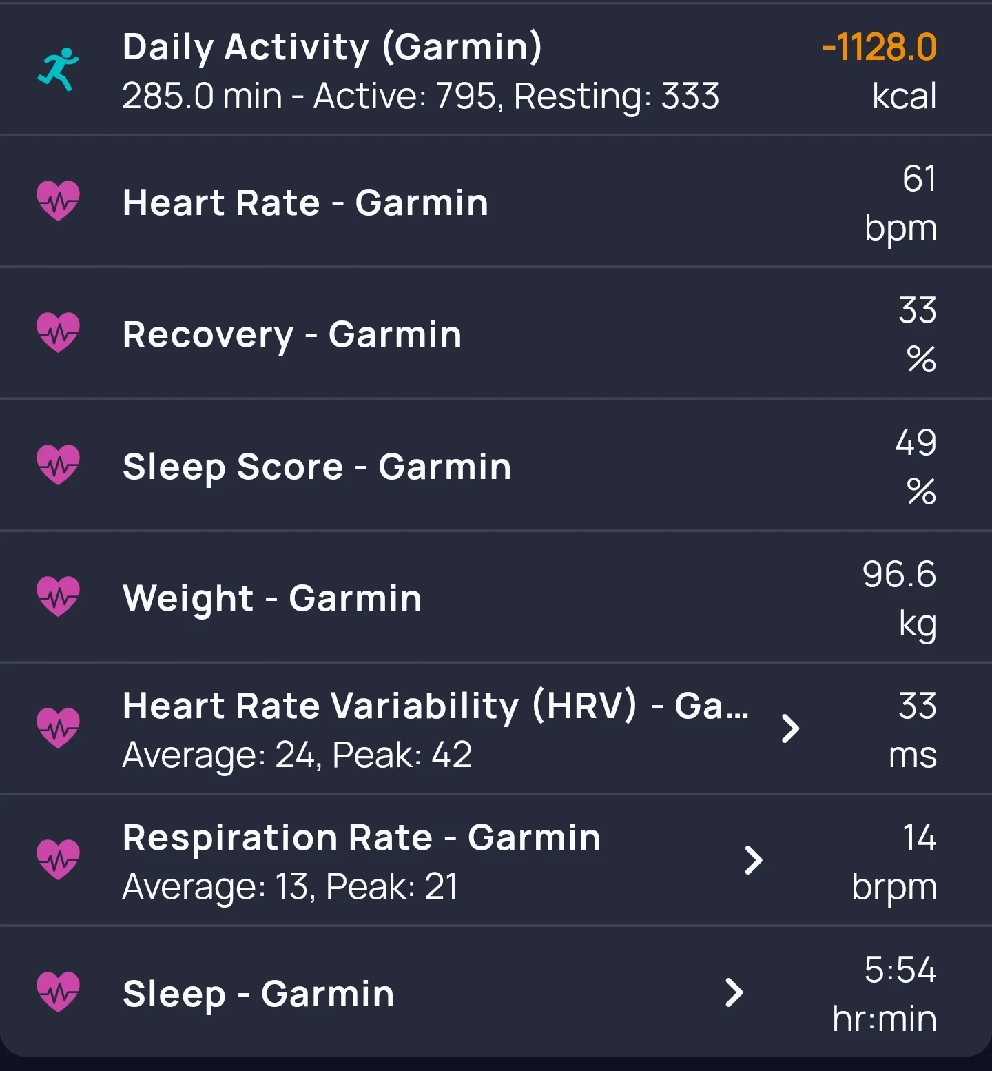This screenshot has width=992, height=1071.
Task: Tap the Recovery heart icon
Action: click(x=59, y=332)
